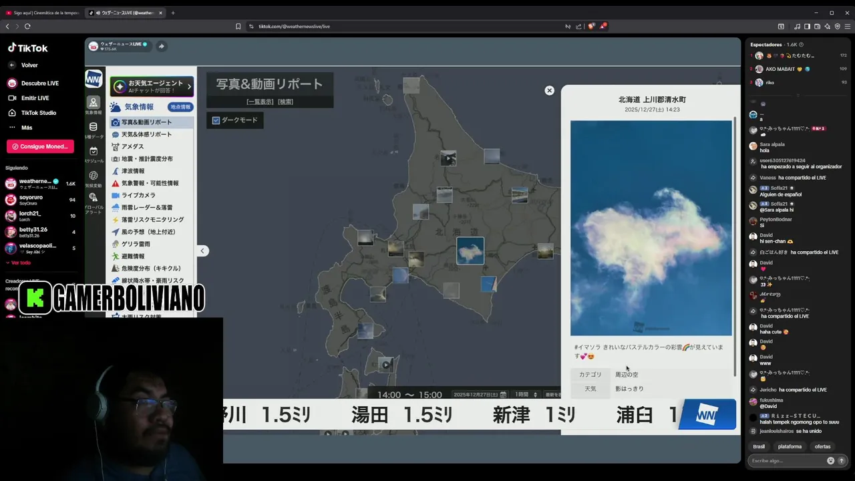Click the Volver back arrow
Viewport: 855px width, 481px height.
11,65
